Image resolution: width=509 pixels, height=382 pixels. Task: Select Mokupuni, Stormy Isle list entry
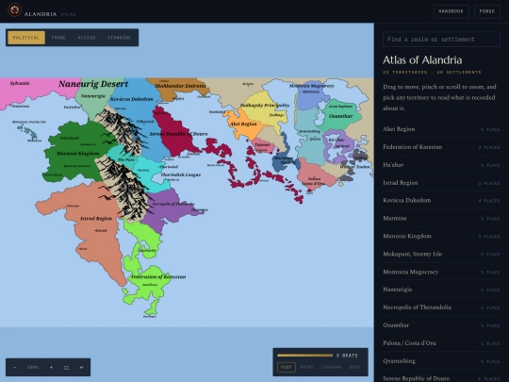pyautogui.click(x=441, y=254)
